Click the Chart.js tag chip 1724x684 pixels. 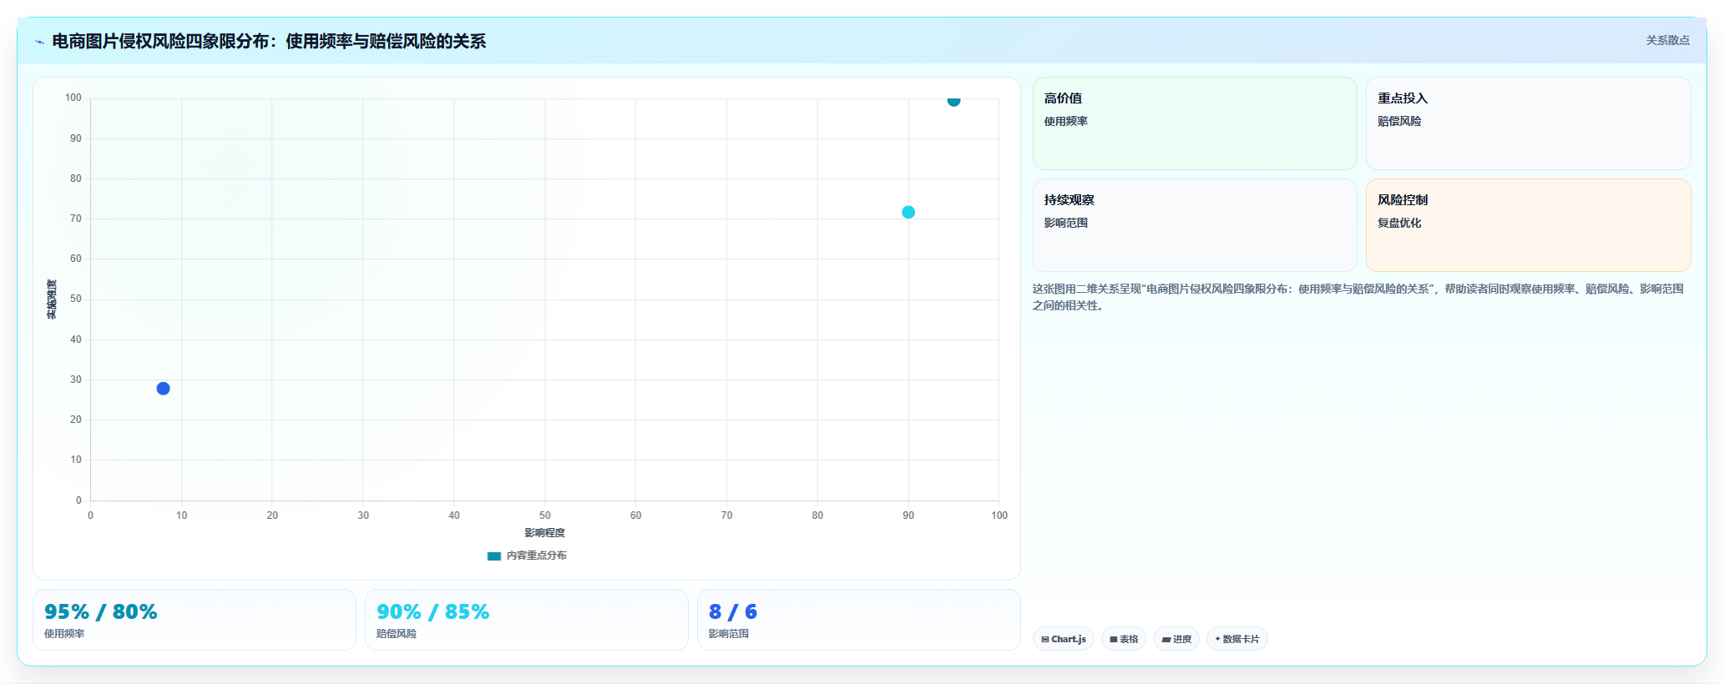(1064, 639)
